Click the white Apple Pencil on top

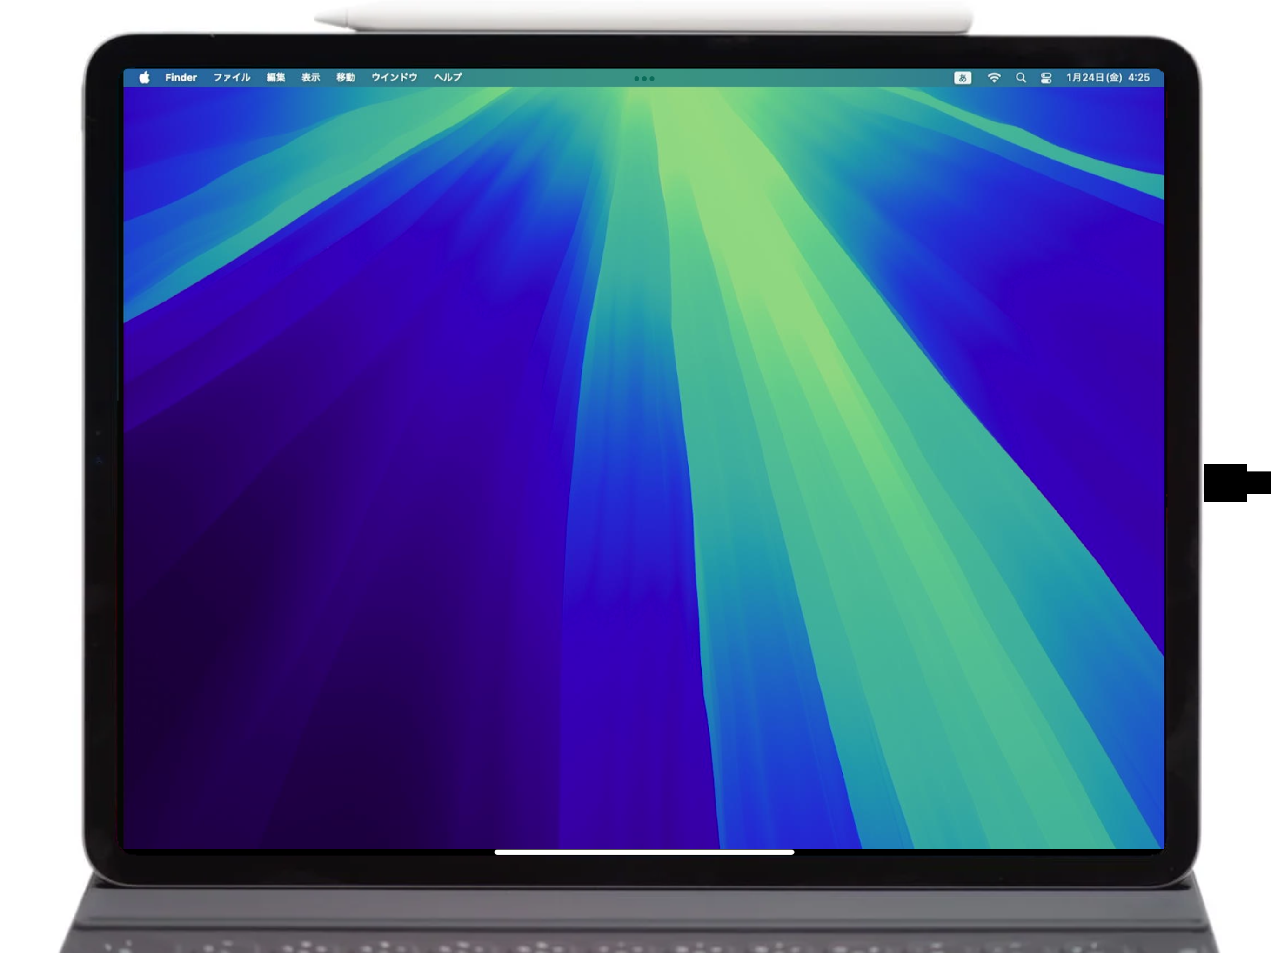point(643,17)
